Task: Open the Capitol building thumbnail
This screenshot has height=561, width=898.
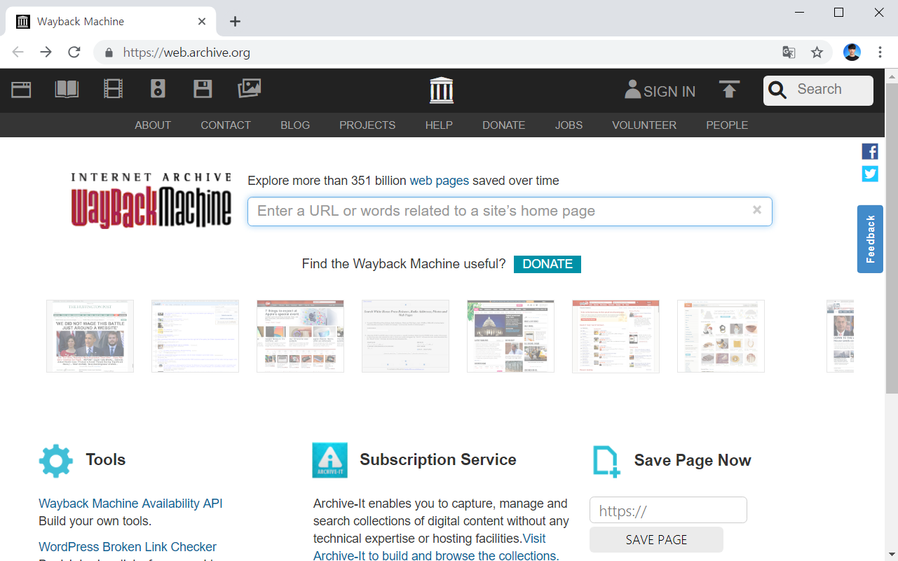Action: (x=510, y=336)
